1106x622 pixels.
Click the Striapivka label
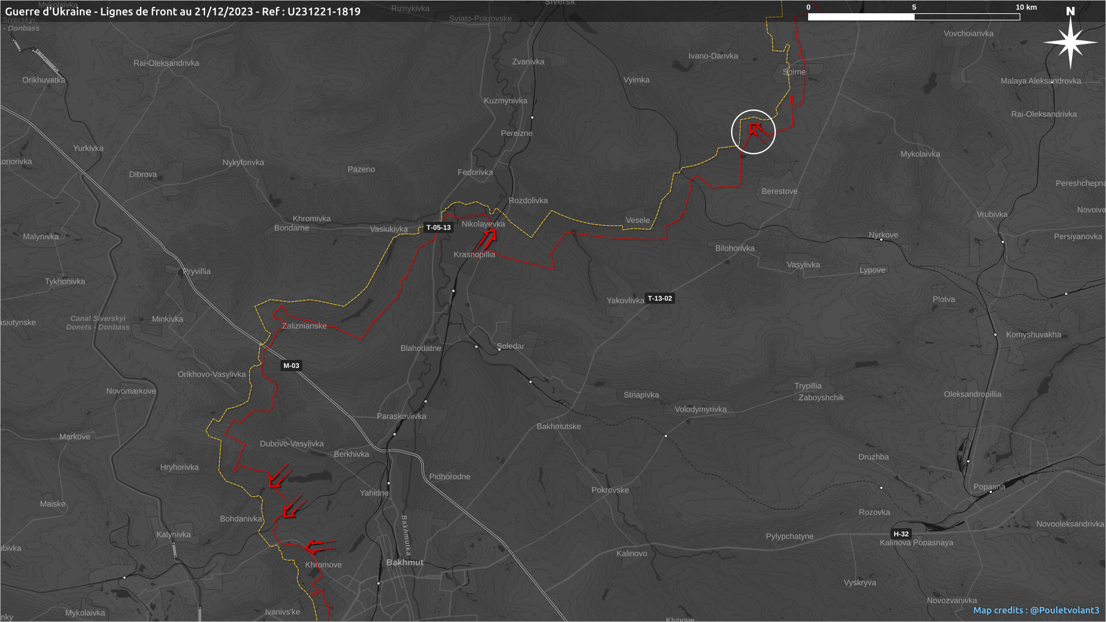pyautogui.click(x=641, y=395)
